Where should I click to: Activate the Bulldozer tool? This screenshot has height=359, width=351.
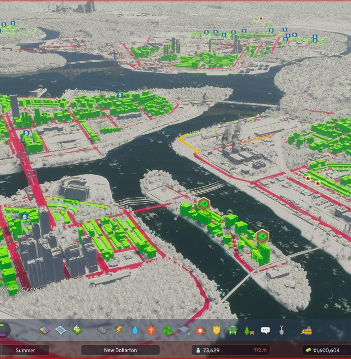306,330
